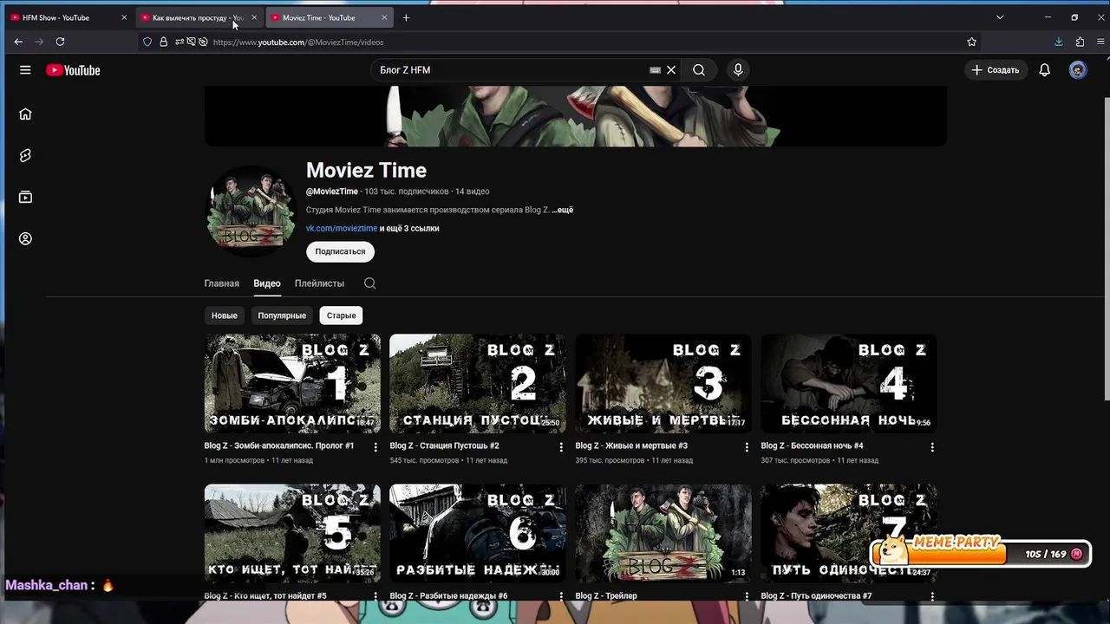
Task: Open Home in the left sidebar
Action: (25, 114)
